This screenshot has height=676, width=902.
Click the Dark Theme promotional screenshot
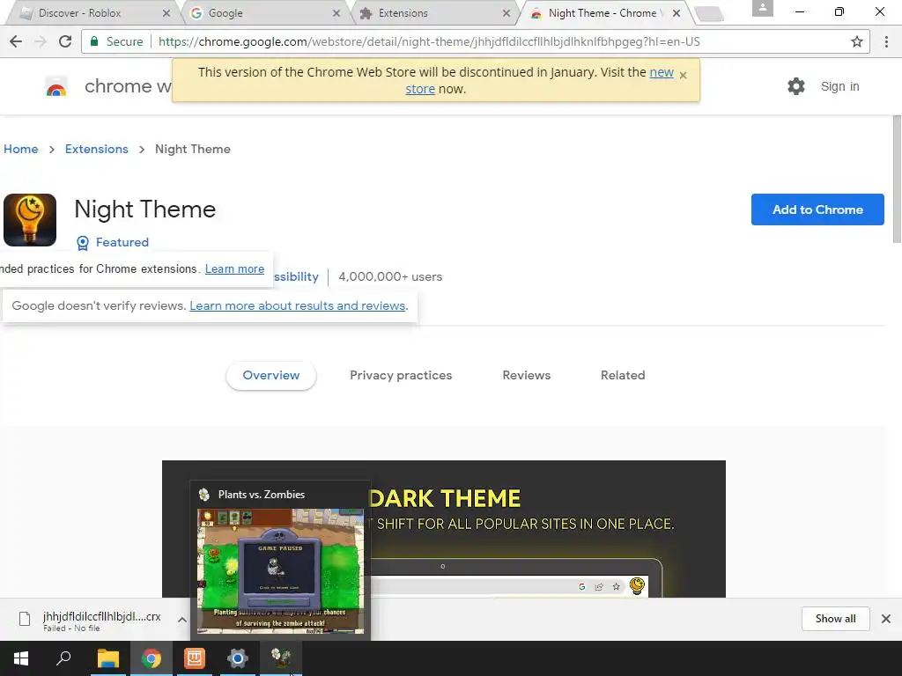coord(444,529)
